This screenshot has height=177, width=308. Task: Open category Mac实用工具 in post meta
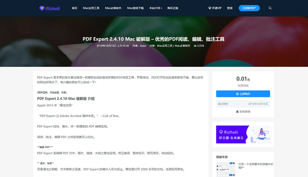(x=164, y=46)
